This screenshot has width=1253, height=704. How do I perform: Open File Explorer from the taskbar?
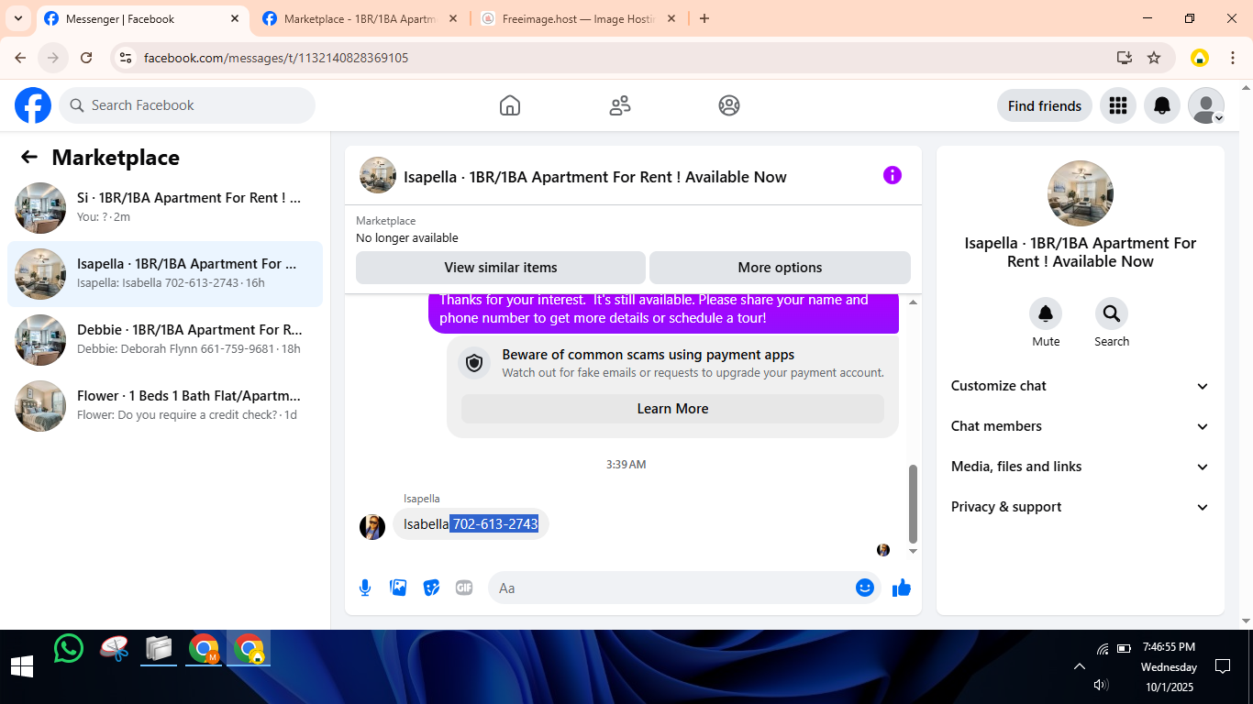(x=159, y=649)
